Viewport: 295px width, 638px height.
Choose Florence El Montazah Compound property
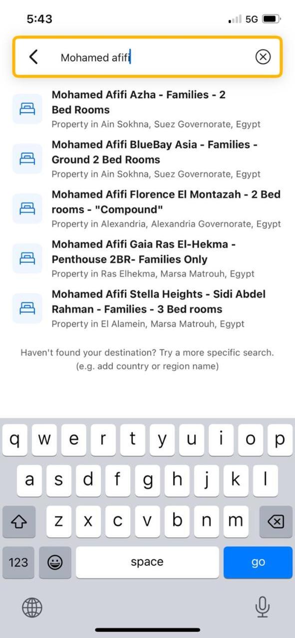(x=147, y=209)
